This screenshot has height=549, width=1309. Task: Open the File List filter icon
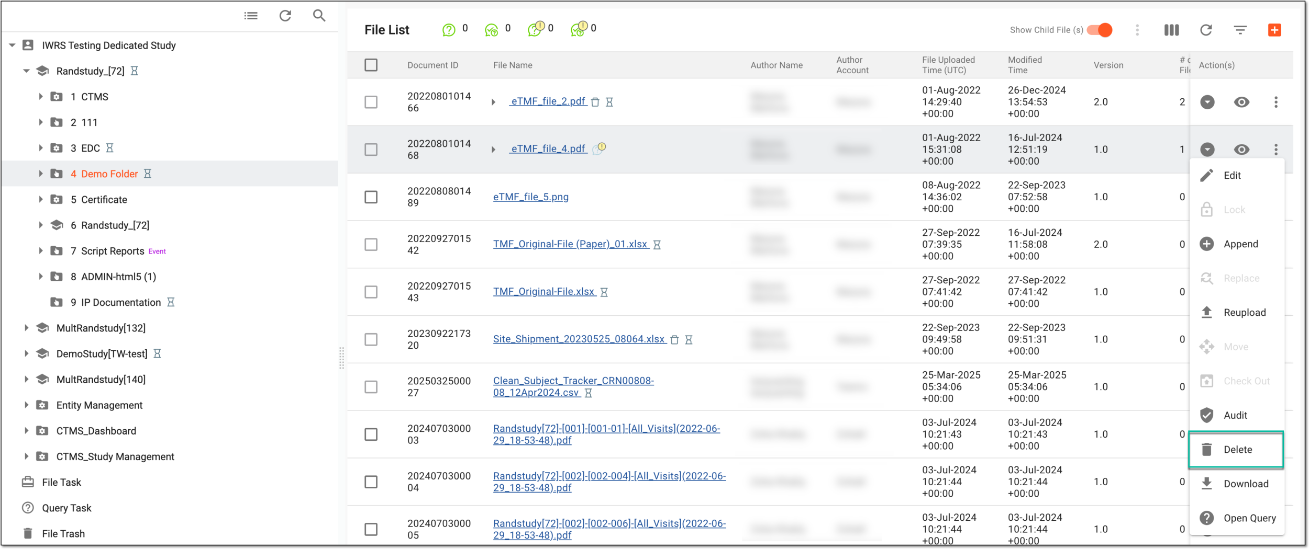(x=1240, y=30)
